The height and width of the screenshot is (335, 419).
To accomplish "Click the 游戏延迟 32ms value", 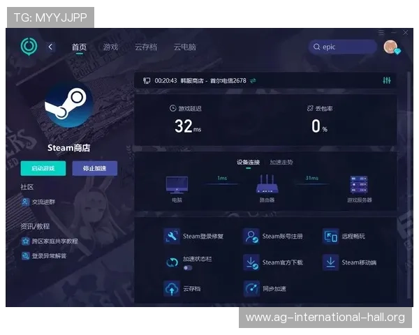I will click(188, 126).
